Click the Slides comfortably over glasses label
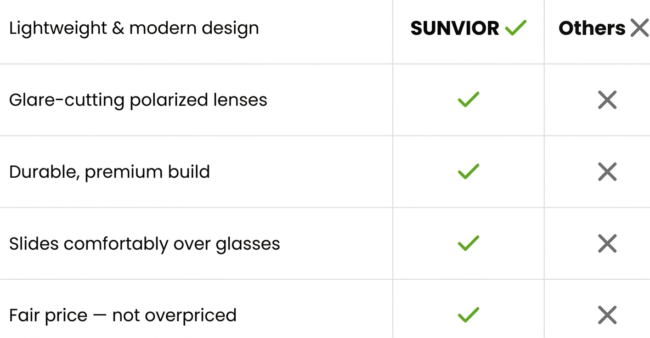The width and height of the screenshot is (650, 338). coord(145,244)
